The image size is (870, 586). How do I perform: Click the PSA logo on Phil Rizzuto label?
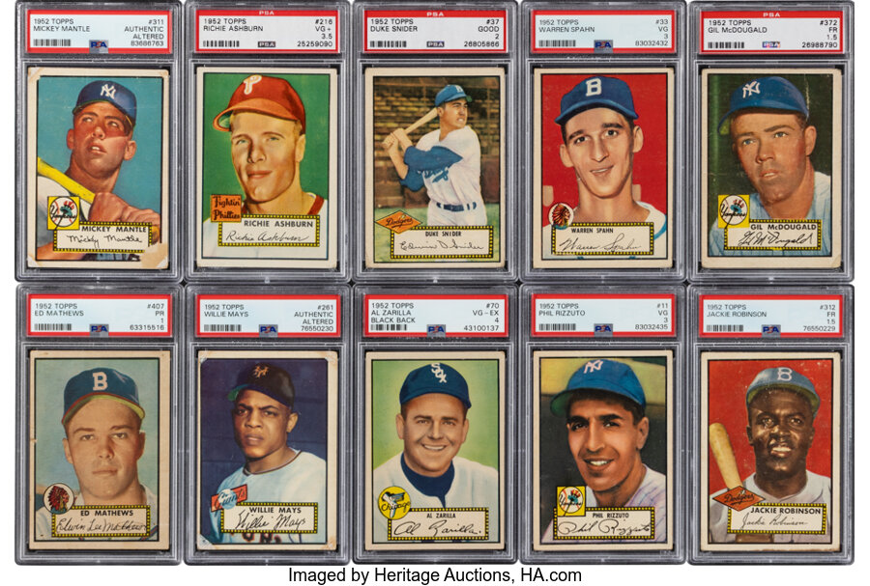(603, 329)
